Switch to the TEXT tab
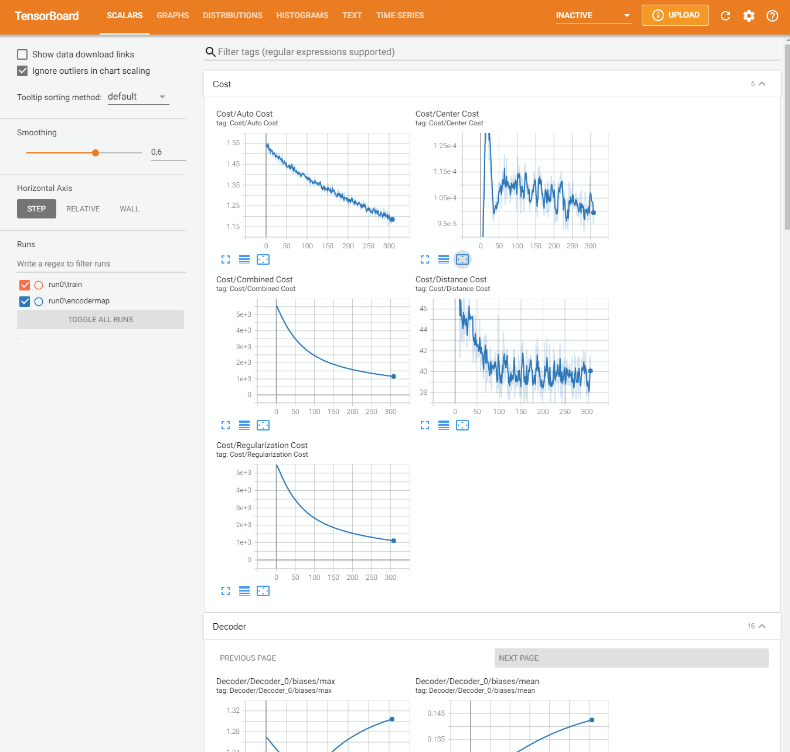Viewport: 790px width, 752px height. tap(352, 16)
